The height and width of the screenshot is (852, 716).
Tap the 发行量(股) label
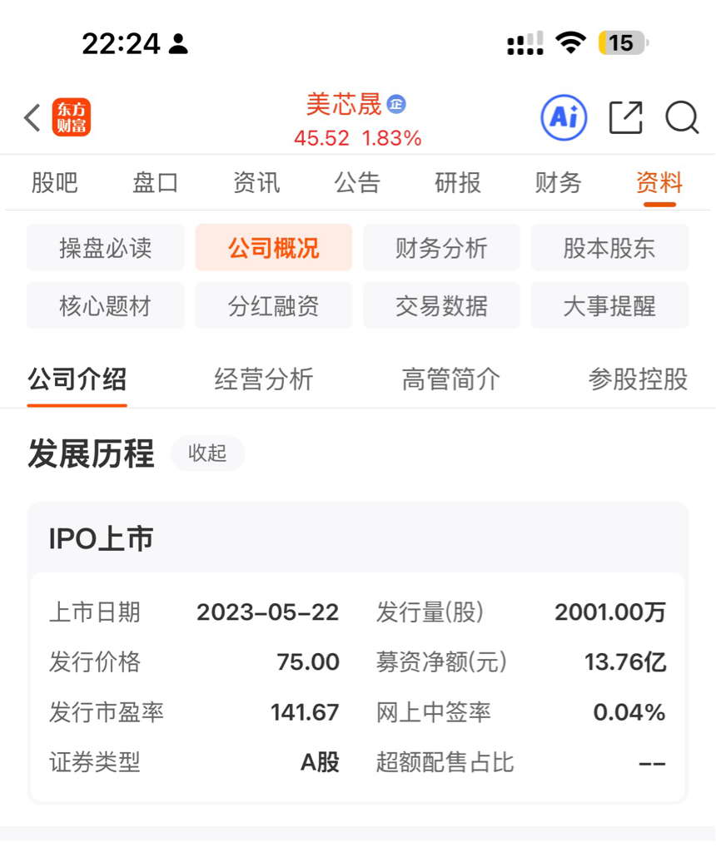coord(430,612)
